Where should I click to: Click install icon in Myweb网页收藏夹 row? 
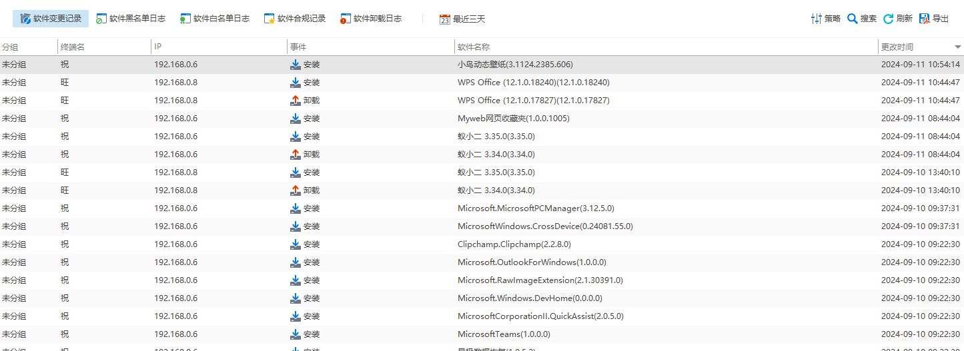pyautogui.click(x=296, y=119)
